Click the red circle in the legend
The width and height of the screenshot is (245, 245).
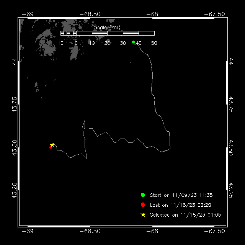143,205
